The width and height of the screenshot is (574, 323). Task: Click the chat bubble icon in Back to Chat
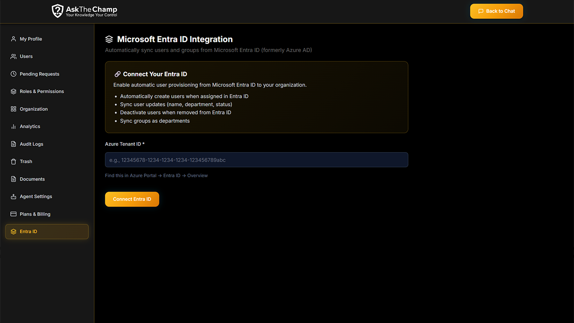[481, 11]
